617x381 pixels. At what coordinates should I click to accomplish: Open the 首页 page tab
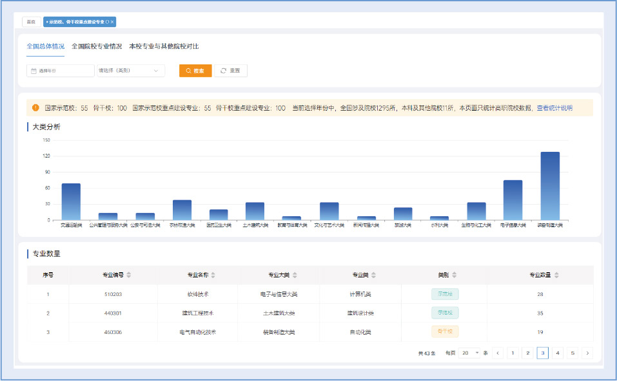(31, 22)
